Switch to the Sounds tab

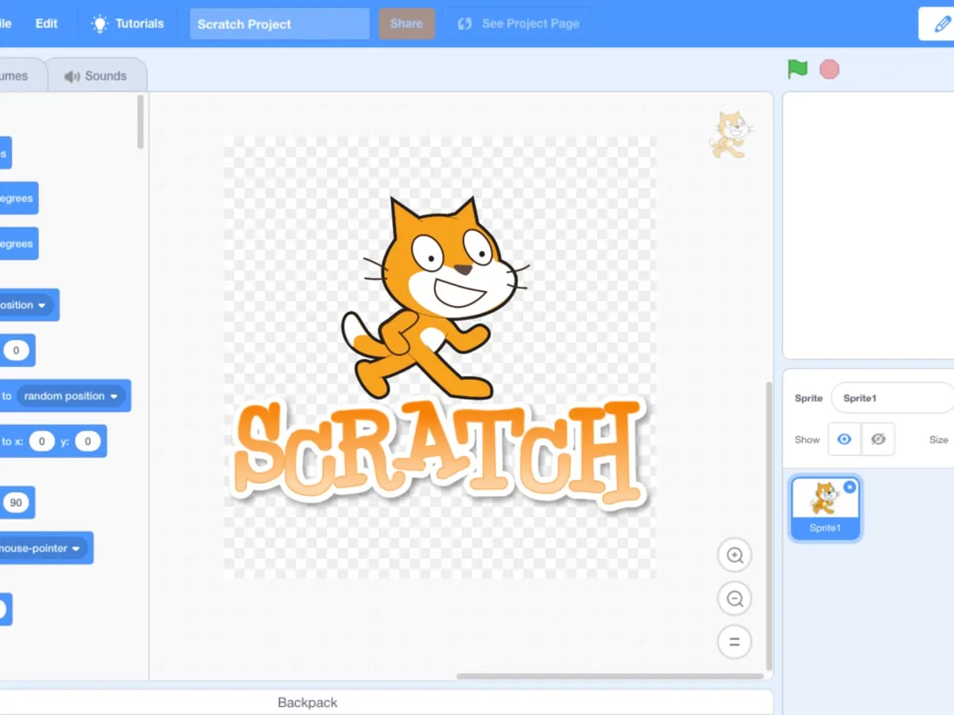96,76
